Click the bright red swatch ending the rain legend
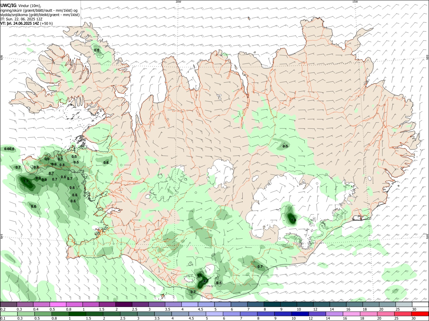The width and height of the screenshot is (429, 321). point(420,314)
